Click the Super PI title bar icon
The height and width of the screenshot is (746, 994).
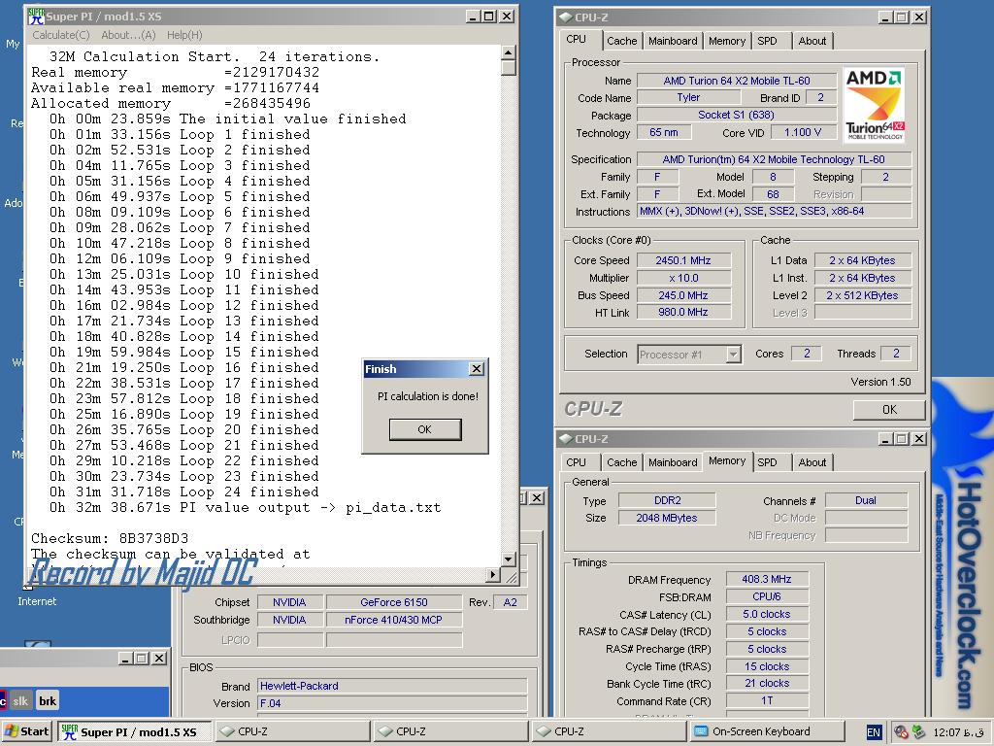pyautogui.click(x=36, y=16)
